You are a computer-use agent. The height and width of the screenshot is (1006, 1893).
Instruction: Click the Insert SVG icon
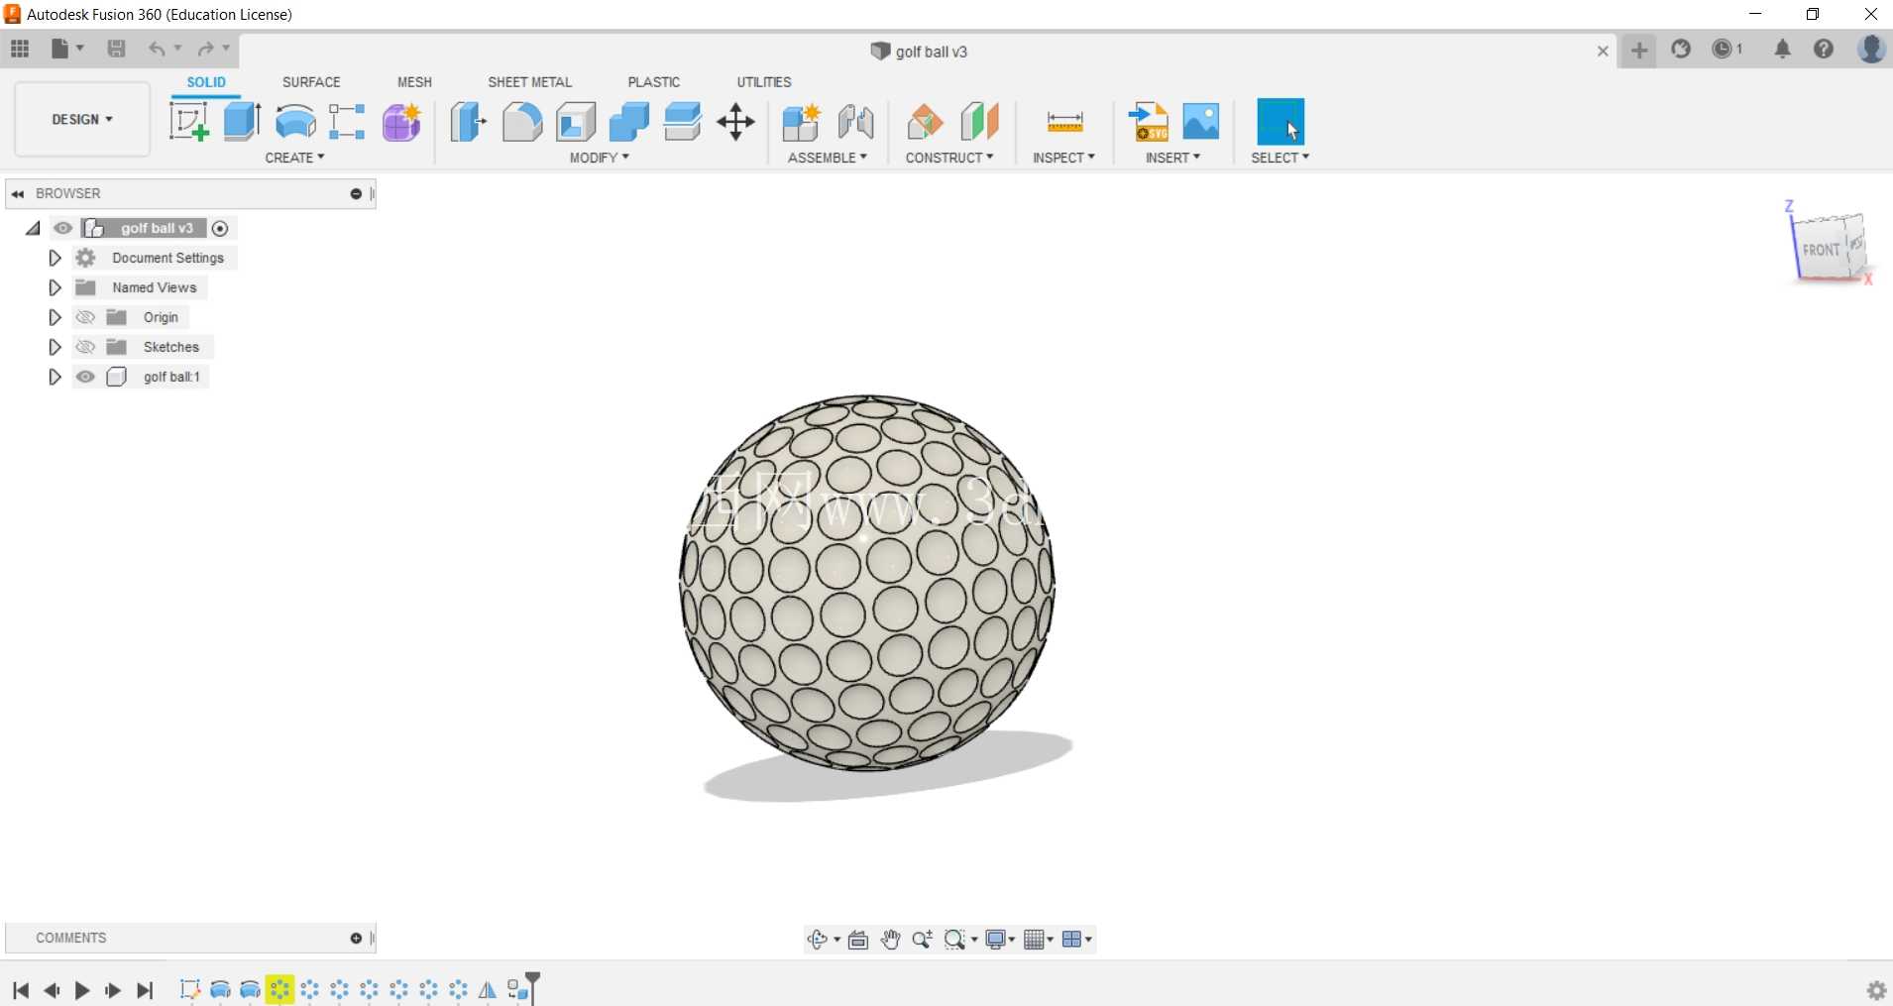click(x=1148, y=122)
